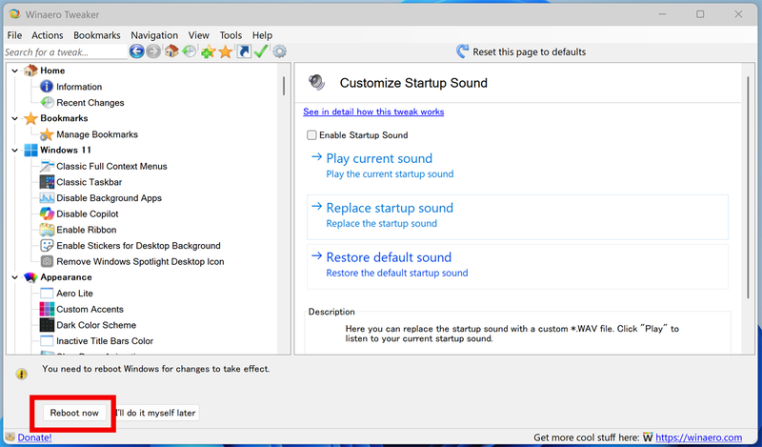Click in the Search for a tweak field
762x447 pixels.
pyautogui.click(x=64, y=52)
